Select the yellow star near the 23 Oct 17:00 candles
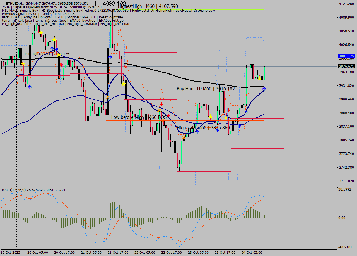 tap(226, 118)
